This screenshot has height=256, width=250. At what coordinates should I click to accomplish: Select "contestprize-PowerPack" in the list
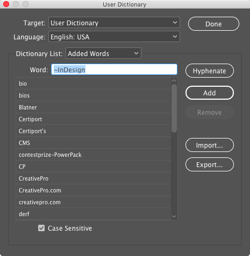click(x=94, y=155)
